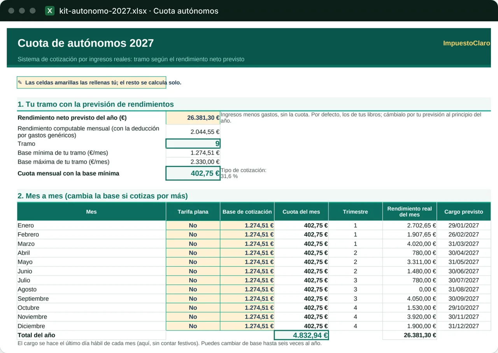
Task: Select Rendimiento computable mensual value 2.044,55 €
Action: point(193,132)
